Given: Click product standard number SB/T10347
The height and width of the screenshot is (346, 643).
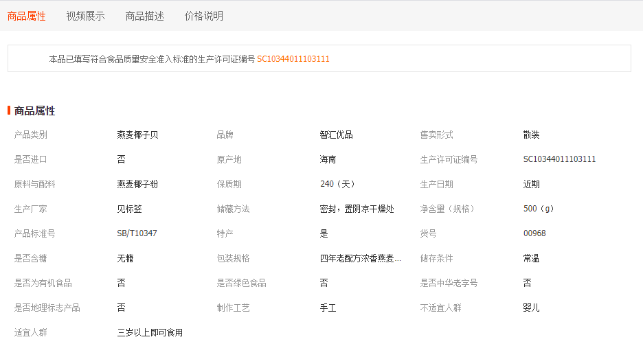Looking at the screenshot, I should point(137,233).
